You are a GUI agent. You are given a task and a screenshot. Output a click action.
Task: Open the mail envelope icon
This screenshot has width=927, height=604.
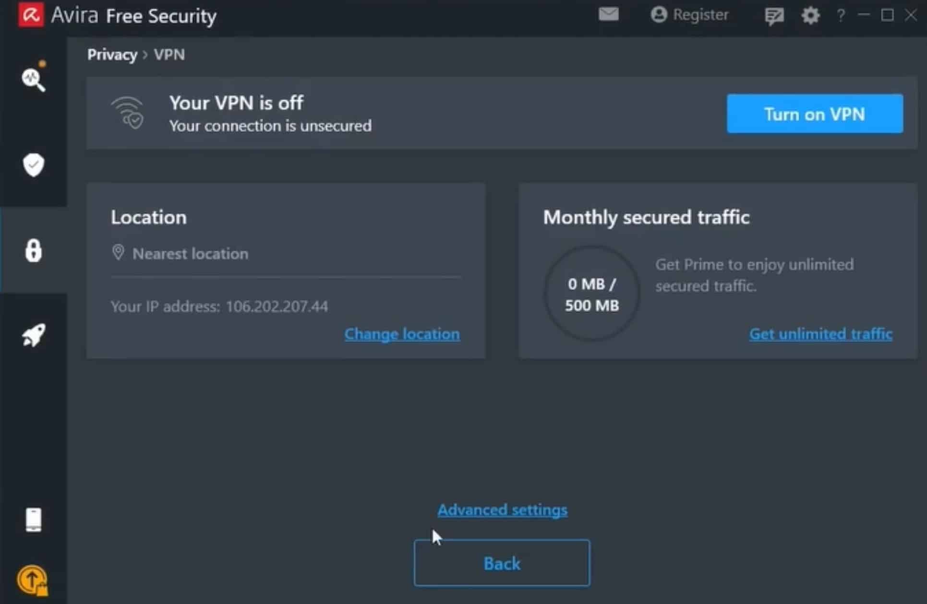coord(608,15)
